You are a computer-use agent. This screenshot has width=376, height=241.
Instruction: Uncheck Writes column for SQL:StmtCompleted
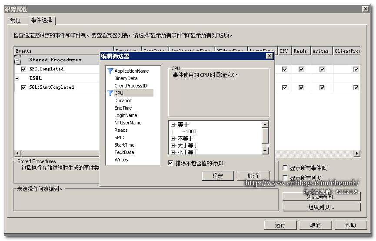coord(322,87)
